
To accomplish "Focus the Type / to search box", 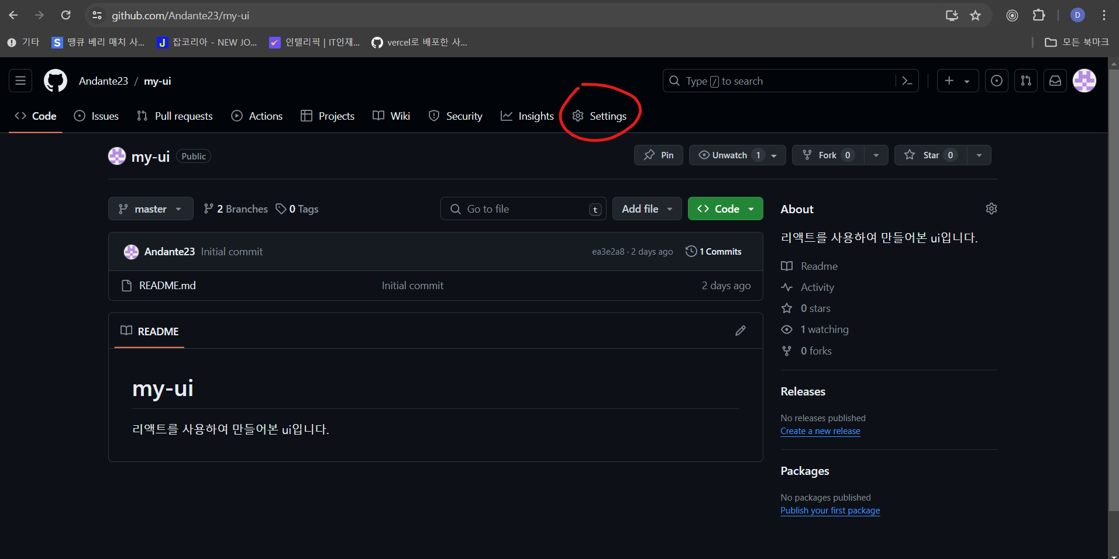I will (x=790, y=81).
